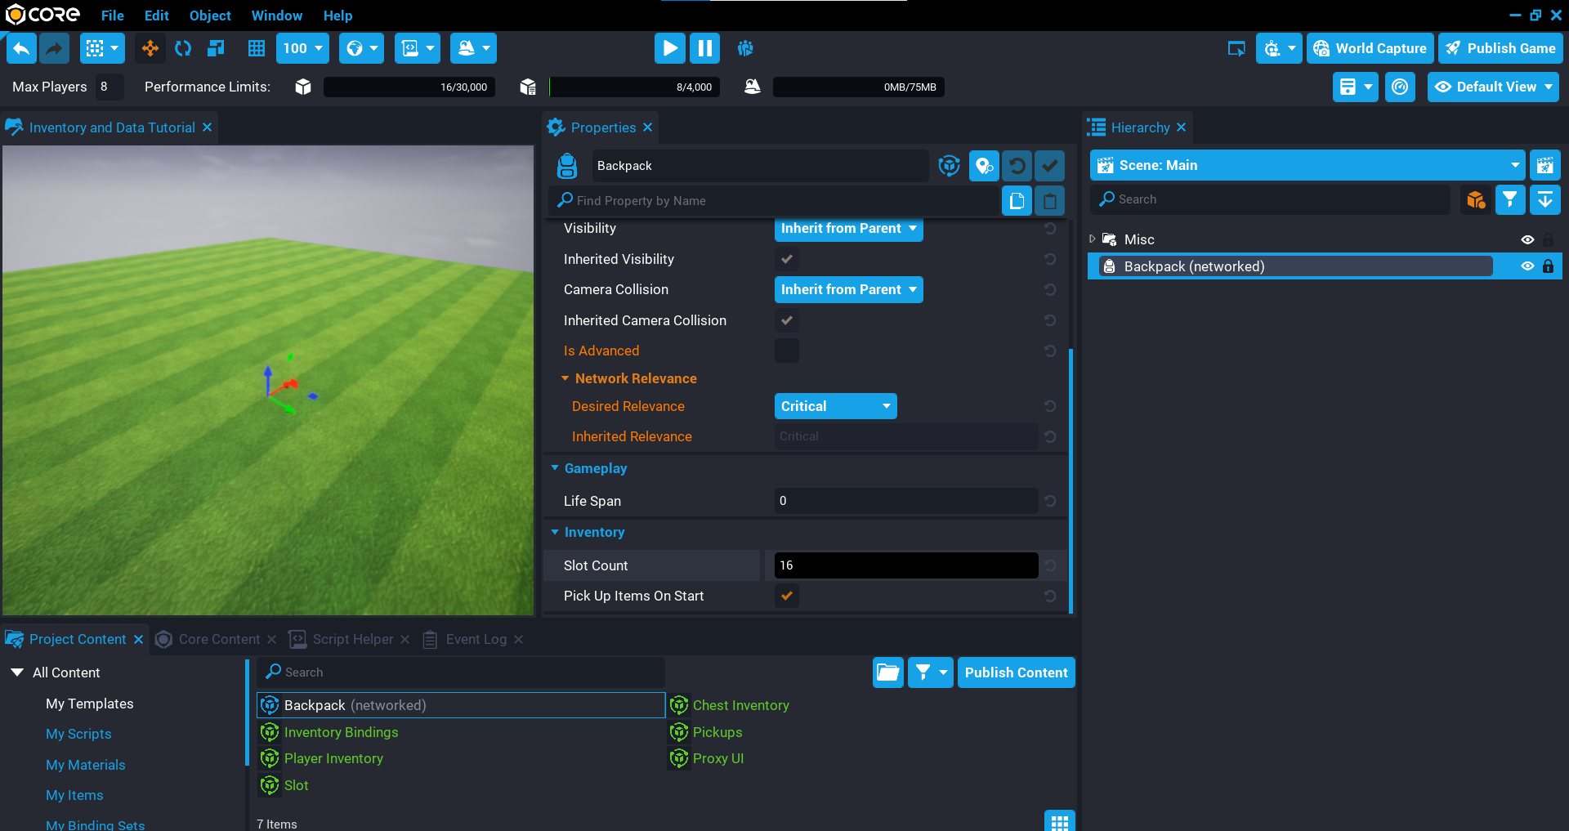The image size is (1569, 831).
Task: Enable the Is Advanced checkbox
Action: pyautogui.click(x=786, y=351)
